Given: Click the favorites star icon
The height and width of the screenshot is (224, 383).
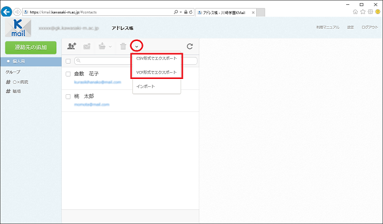Looking at the screenshot, I should tap(363, 12).
